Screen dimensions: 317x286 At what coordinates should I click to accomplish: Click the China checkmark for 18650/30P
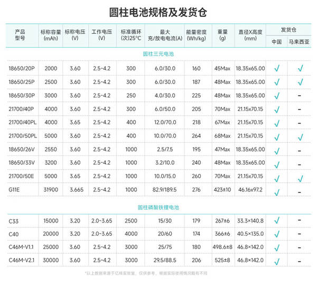[277, 96]
